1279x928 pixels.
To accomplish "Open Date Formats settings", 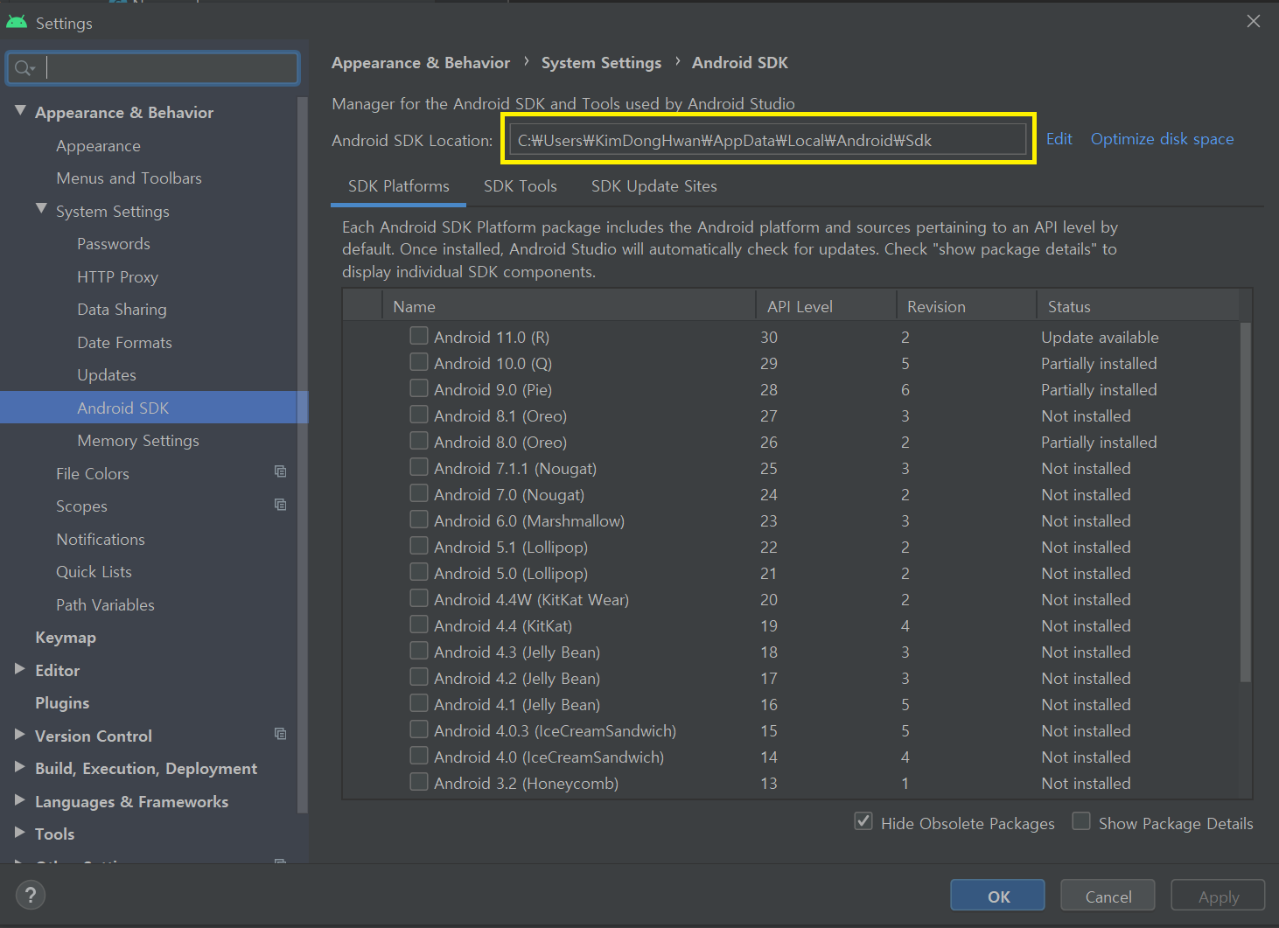I will (x=124, y=343).
